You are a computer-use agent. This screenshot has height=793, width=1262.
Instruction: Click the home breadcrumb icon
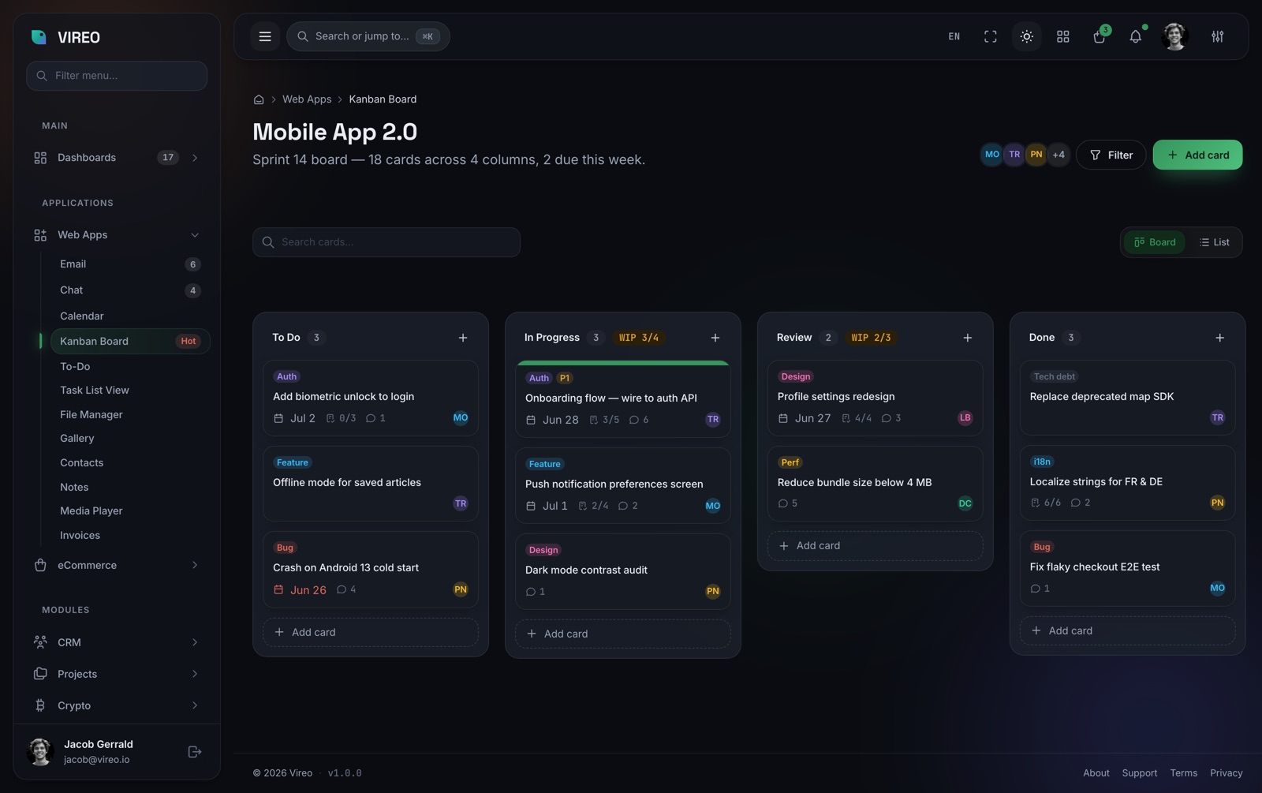(259, 99)
